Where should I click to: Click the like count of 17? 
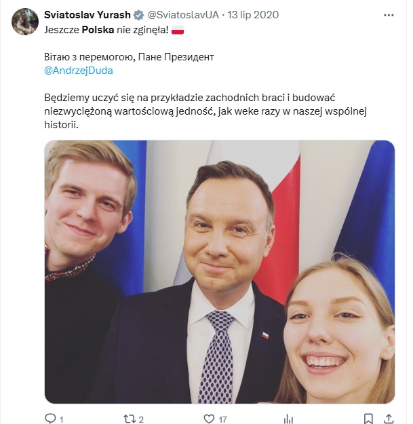coord(222,420)
